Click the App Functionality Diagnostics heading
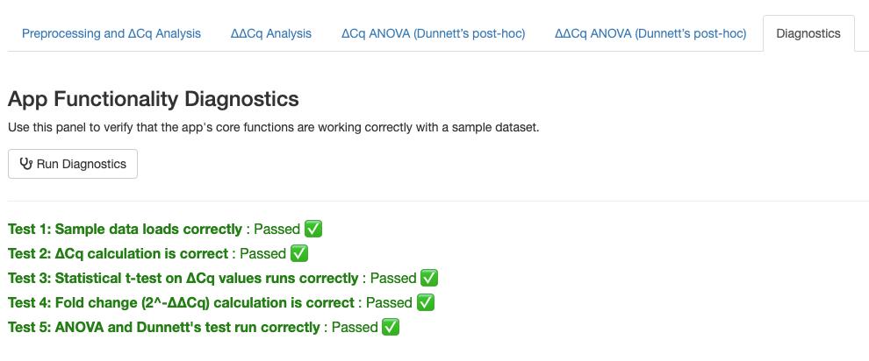This screenshot has height=361, width=869. (x=154, y=99)
